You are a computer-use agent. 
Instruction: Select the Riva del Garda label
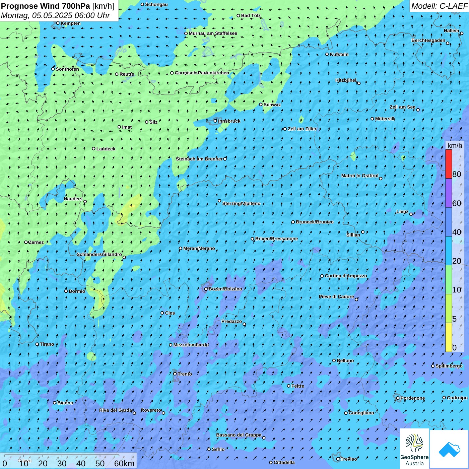pos(116,410)
